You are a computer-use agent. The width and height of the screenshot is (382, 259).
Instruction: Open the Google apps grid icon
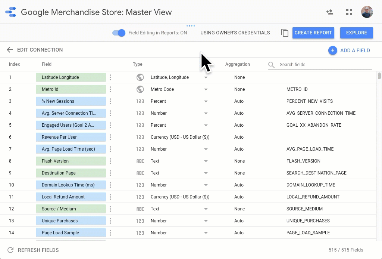coord(349,12)
